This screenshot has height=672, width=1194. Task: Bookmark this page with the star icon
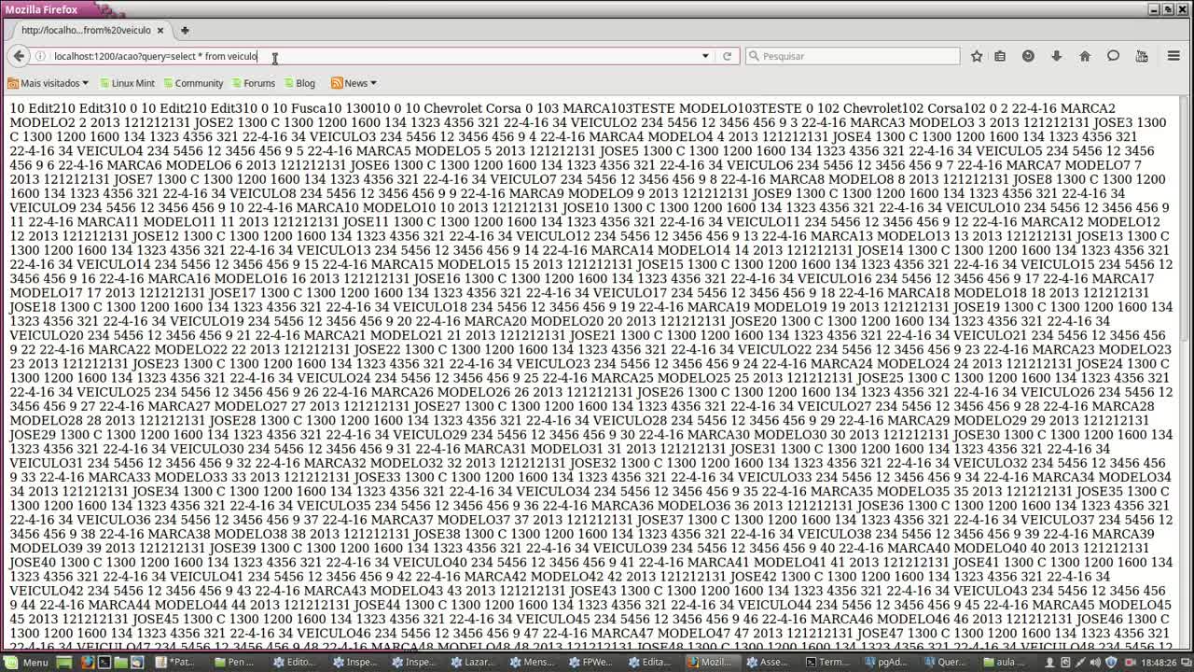977,56
